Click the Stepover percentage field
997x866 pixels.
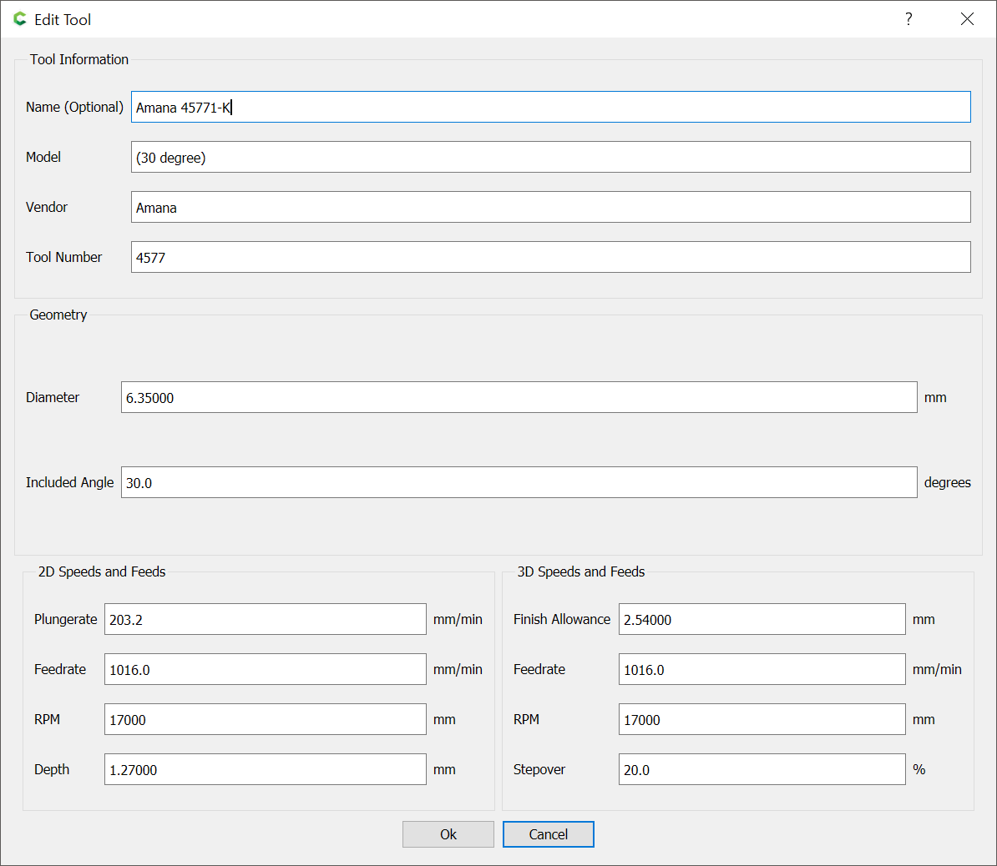coord(762,769)
